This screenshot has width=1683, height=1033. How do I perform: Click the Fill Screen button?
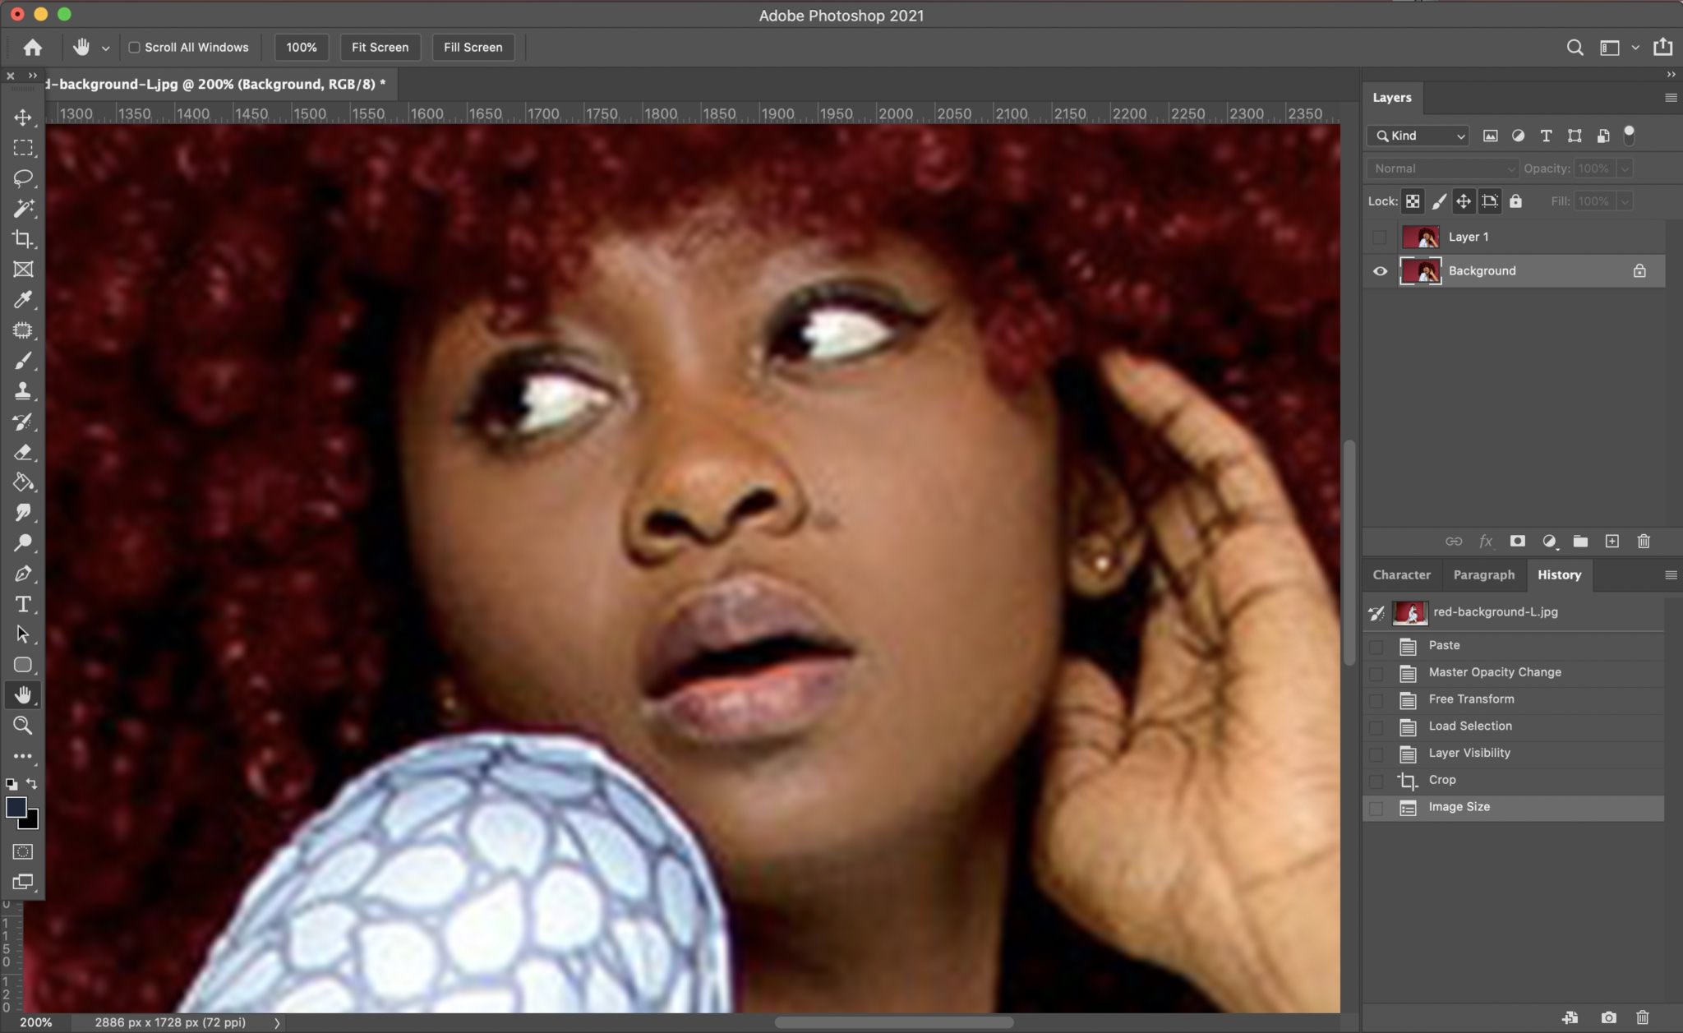tap(473, 48)
